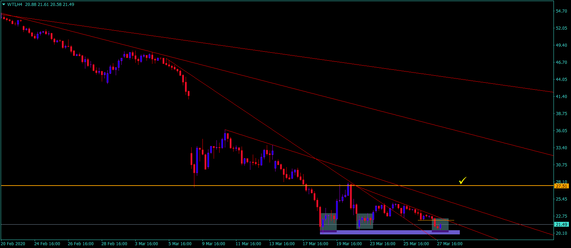Click the 33.40 price scale label
Viewport: 571px width, 248px height.
(x=561, y=148)
